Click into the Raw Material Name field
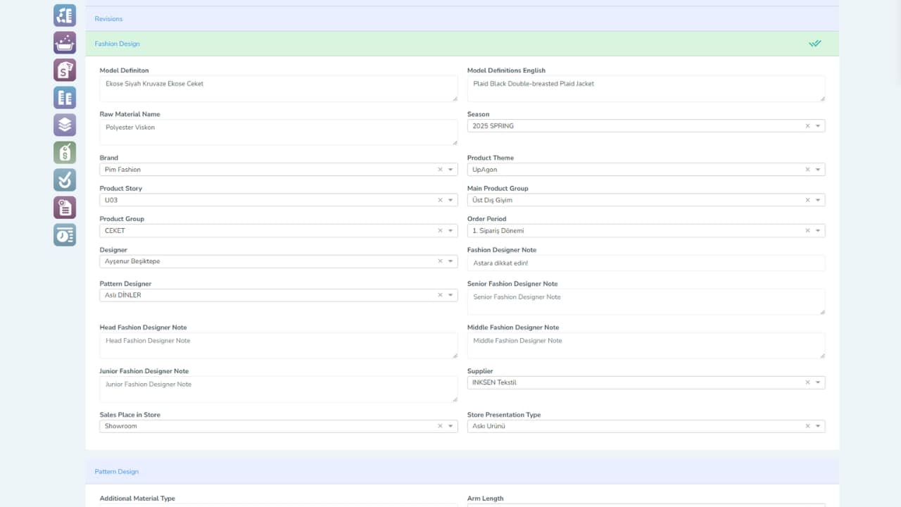Screen dimensions: 901x507 [278, 132]
